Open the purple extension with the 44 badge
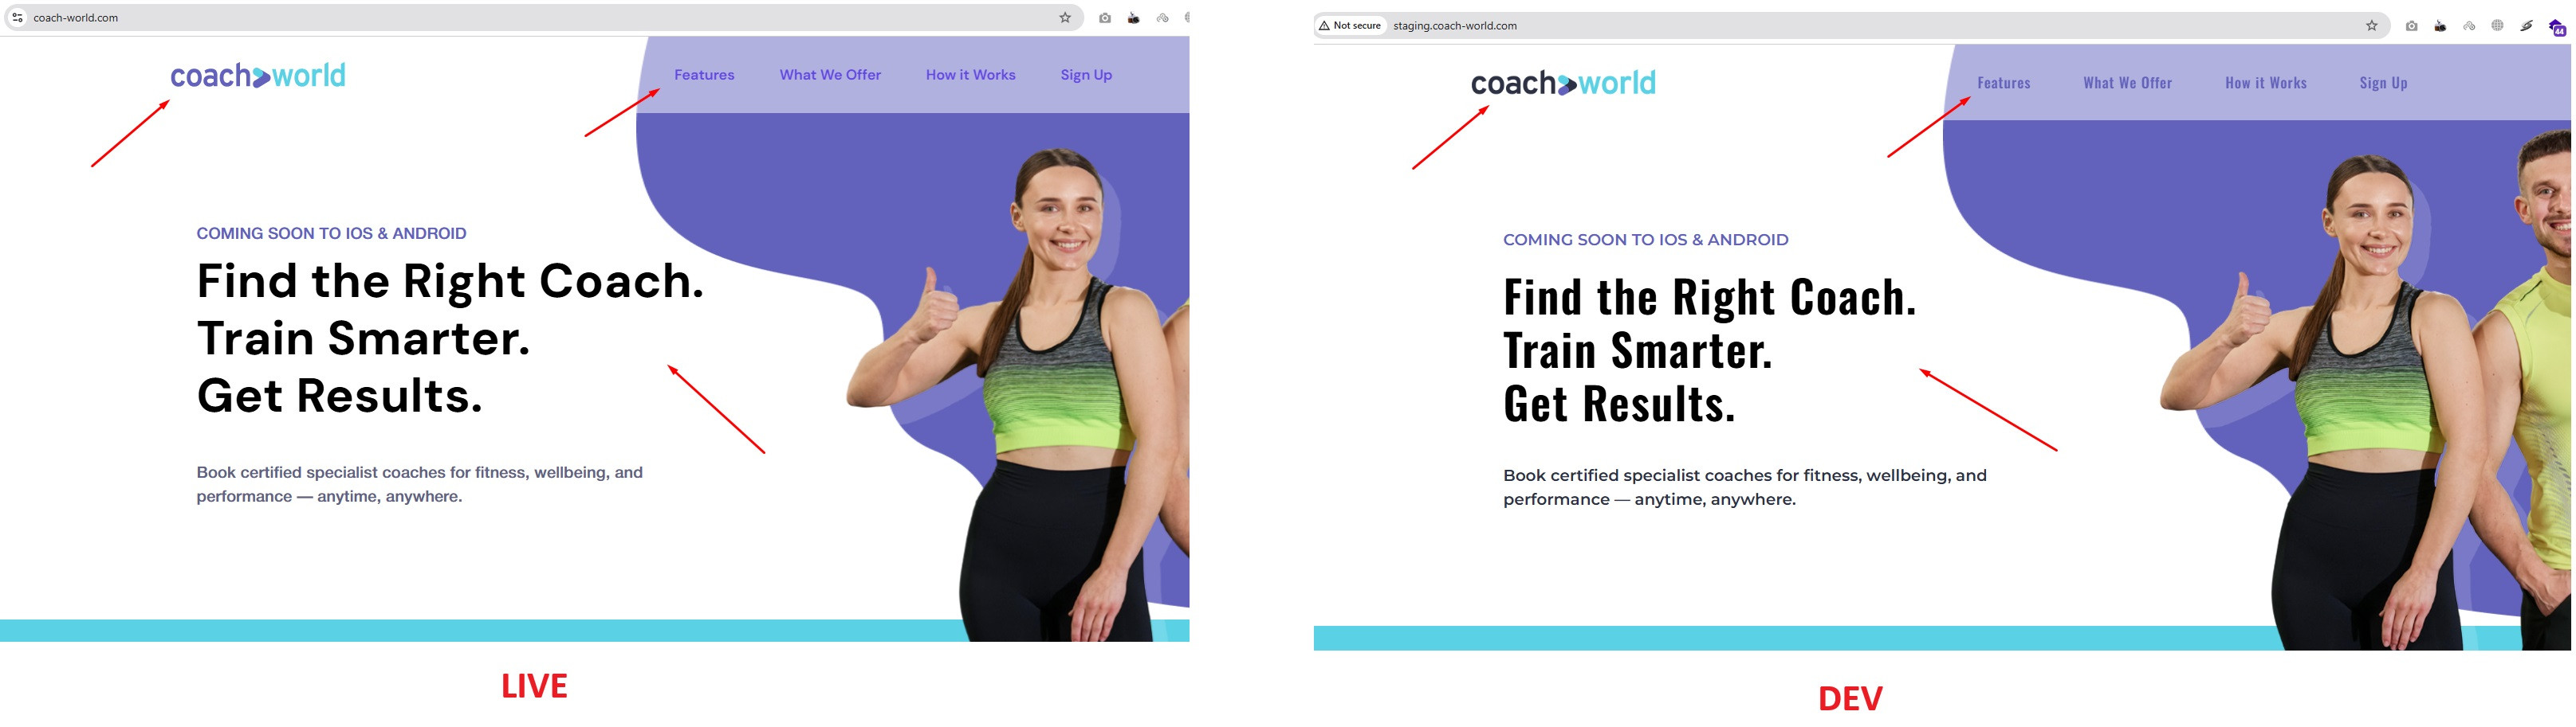This screenshot has width=2576, height=727. pyautogui.click(x=2557, y=27)
